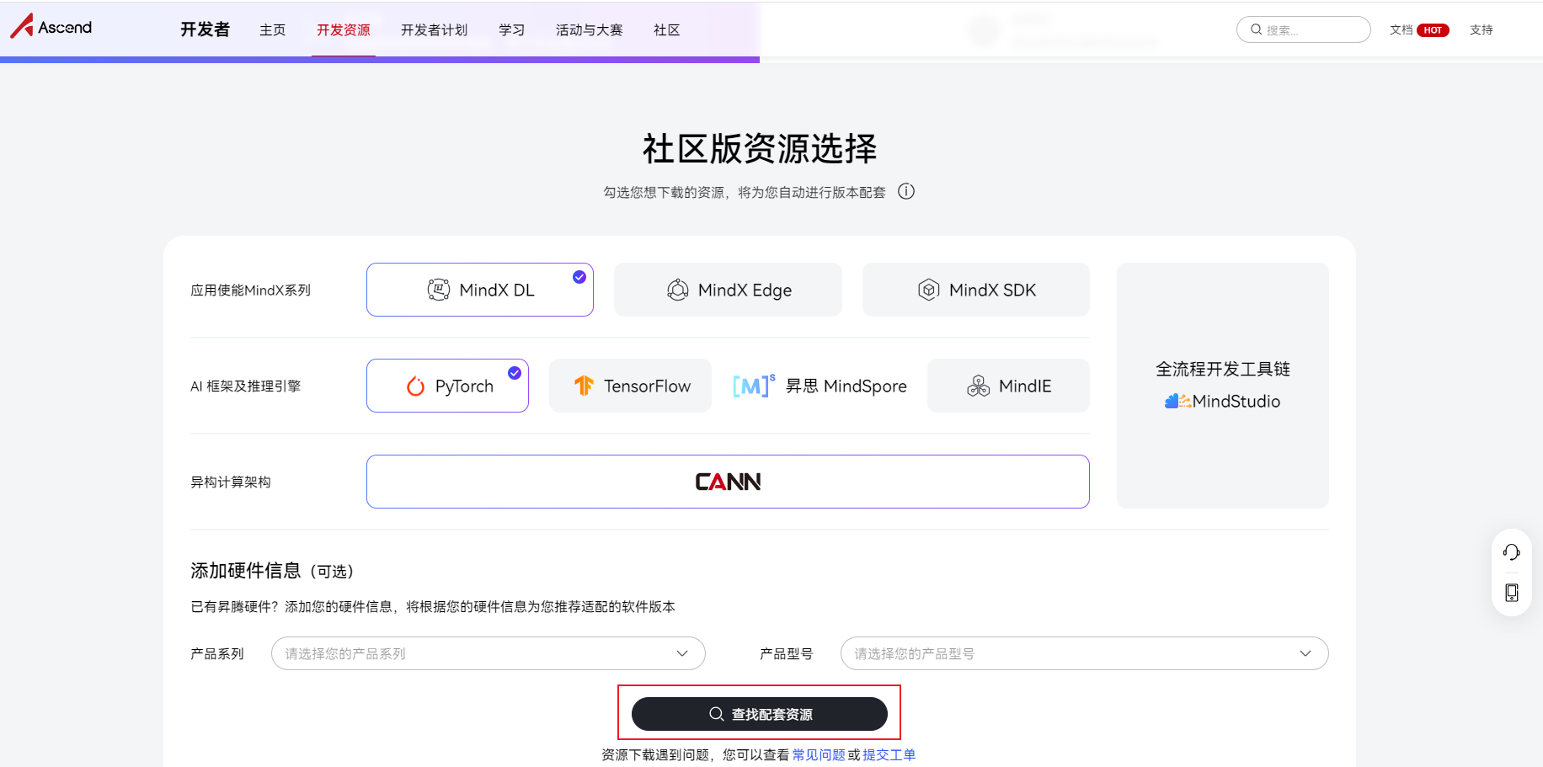Screen dimensions: 1543x767
Task: Click the 应用使能MindX系列 row label
Action: (x=251, y=290)
